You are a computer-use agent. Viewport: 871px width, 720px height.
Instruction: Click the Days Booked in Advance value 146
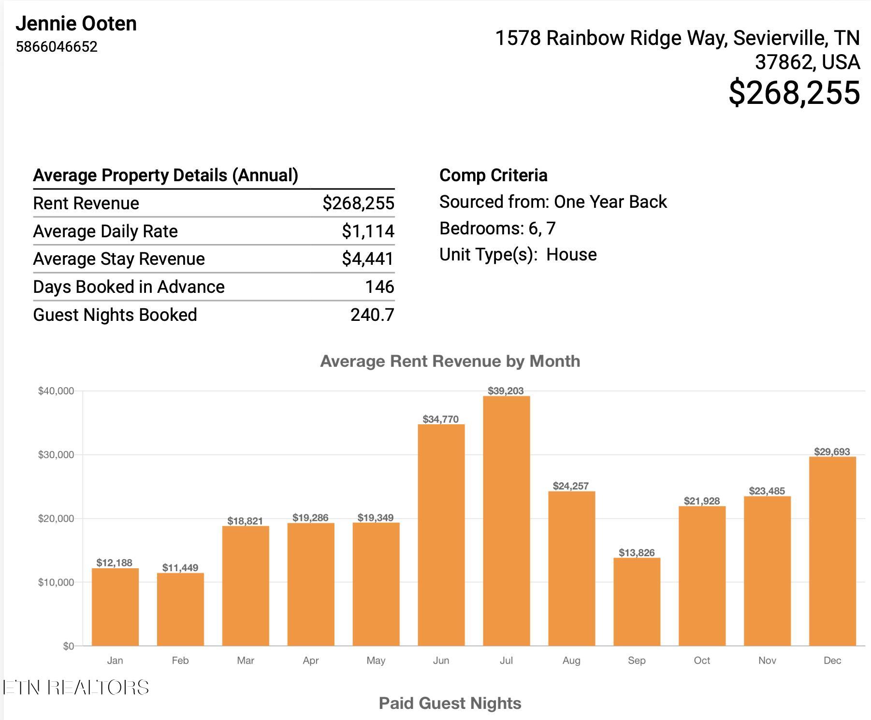(379, 287)
